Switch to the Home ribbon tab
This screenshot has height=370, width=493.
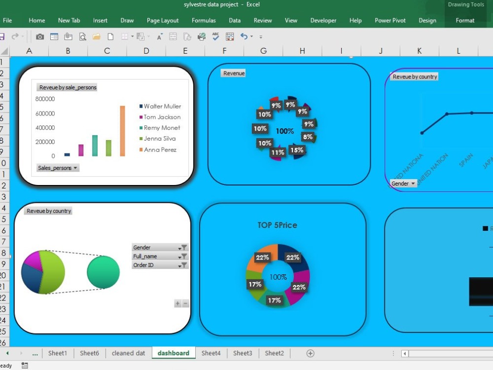click(37, 20)
